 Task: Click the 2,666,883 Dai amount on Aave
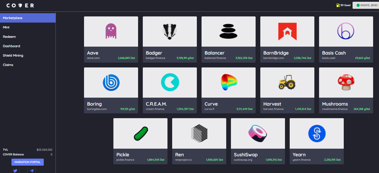pos(126,58)
